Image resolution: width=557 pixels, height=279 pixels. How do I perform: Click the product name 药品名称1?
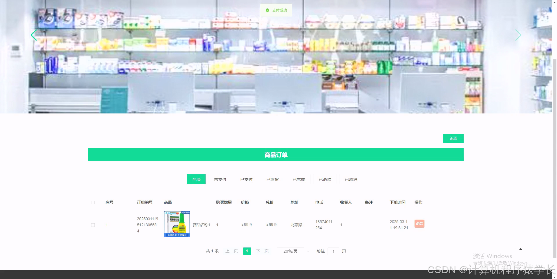(x=201, y=225)
